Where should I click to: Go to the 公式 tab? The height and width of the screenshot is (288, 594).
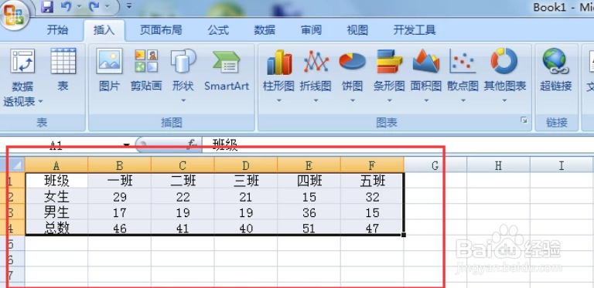(218, 30)
